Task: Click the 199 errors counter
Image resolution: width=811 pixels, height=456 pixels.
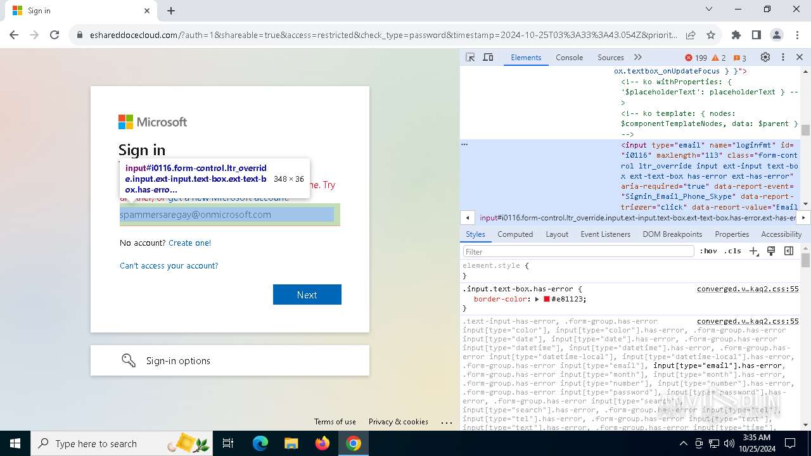Action: tap(696, 58)
